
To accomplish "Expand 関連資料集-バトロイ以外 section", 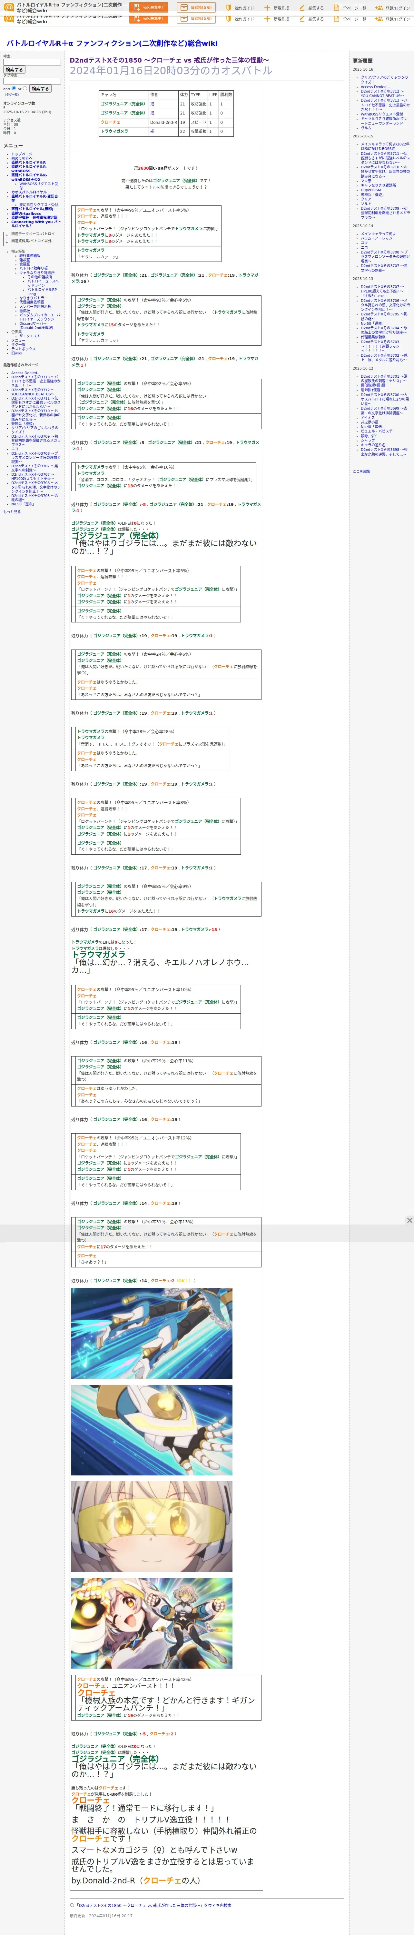I will [7, 243].
